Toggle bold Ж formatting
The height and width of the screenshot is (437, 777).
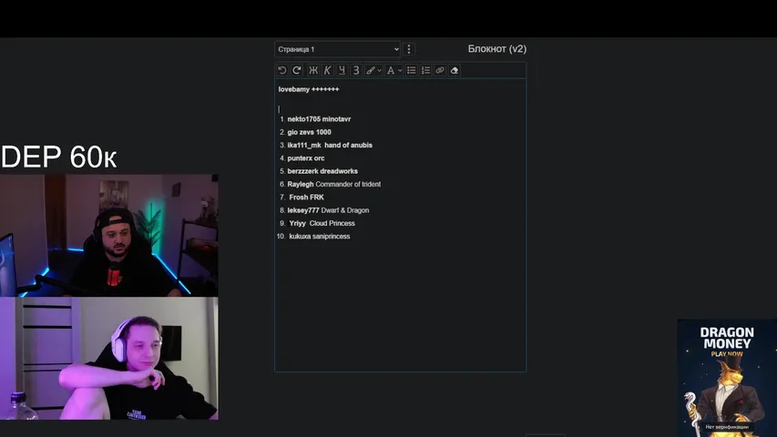point(313,70)
